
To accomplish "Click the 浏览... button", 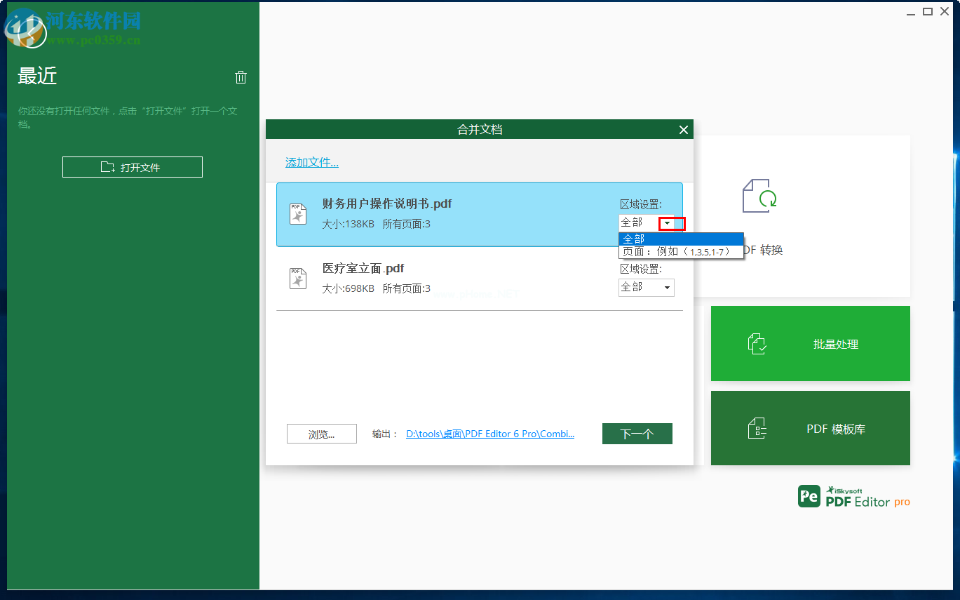I will click(322, 434).
